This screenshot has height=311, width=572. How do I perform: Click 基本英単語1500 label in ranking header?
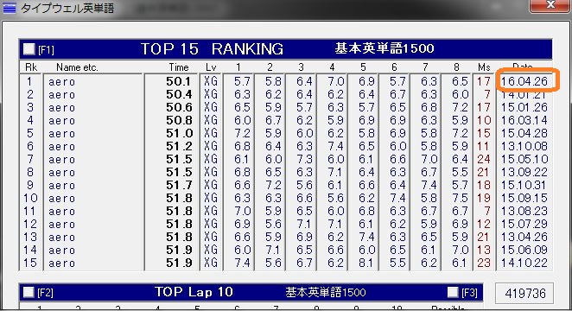click(x=385, y=48)
